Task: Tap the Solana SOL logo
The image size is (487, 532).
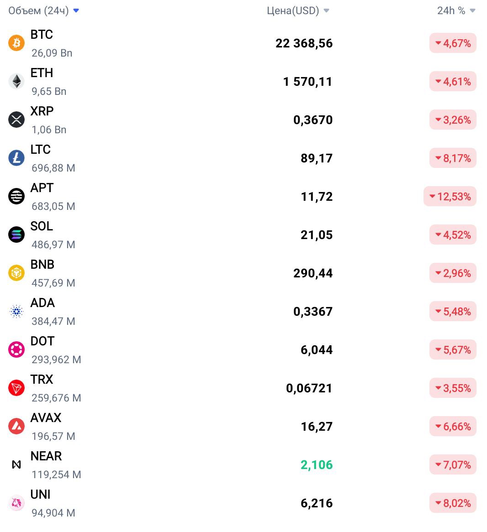Action: coord(16,235)
